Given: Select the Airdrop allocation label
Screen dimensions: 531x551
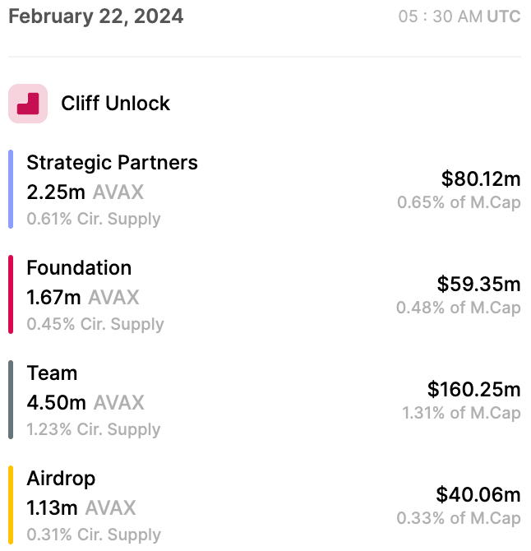Looking at the screenshot, I should tap(61, 479).
